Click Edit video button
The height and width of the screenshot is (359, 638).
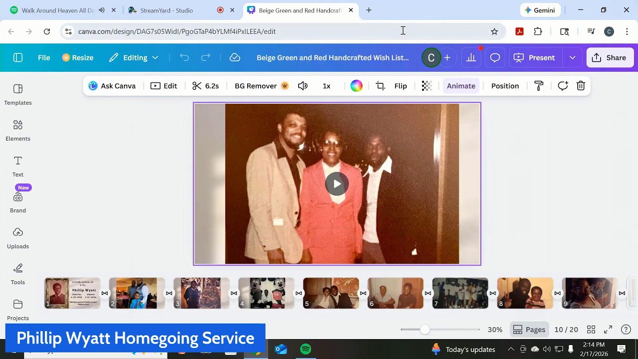pos(164,86)
